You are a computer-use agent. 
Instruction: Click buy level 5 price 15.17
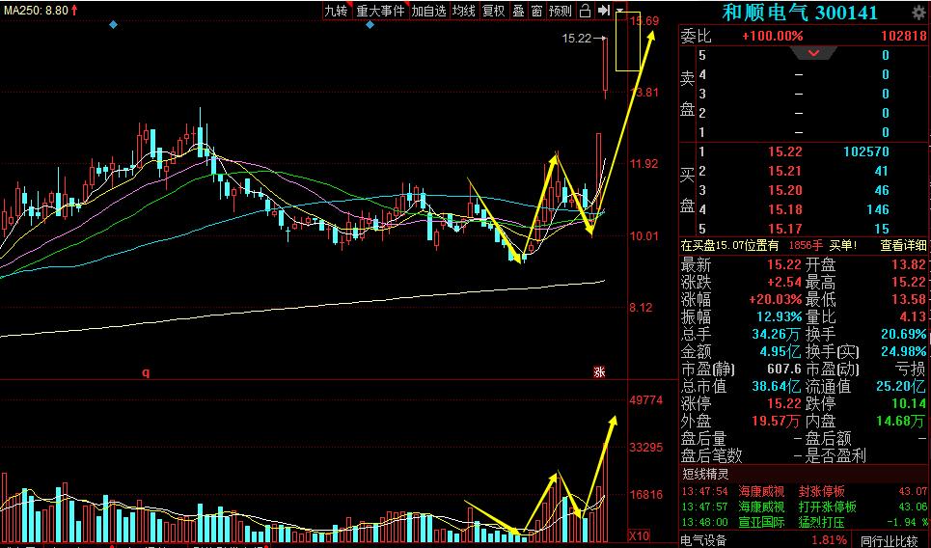[x=785, y=229]
